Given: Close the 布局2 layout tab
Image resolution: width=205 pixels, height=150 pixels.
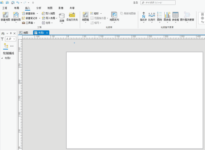Looking at the screenshot, I should tap(47, 33).
